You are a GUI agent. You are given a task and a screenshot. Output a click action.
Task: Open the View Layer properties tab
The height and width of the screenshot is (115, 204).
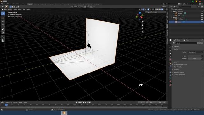point(170,53)
